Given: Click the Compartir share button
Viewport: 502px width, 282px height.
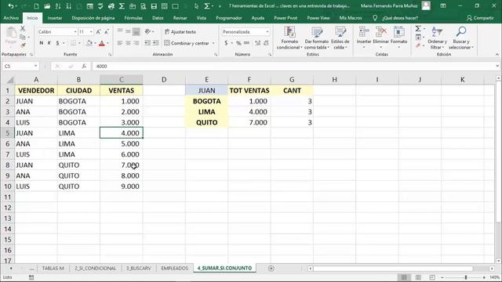Looking at the screenshot, I should (x=480, y=18).
